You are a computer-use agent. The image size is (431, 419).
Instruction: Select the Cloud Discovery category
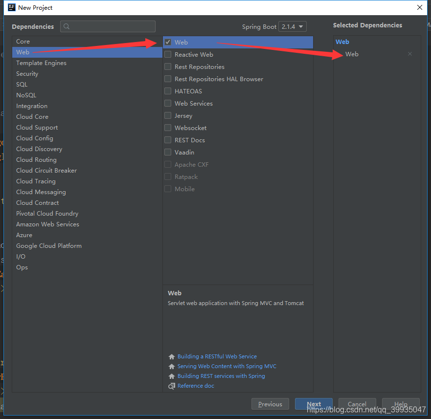(87, 149)
